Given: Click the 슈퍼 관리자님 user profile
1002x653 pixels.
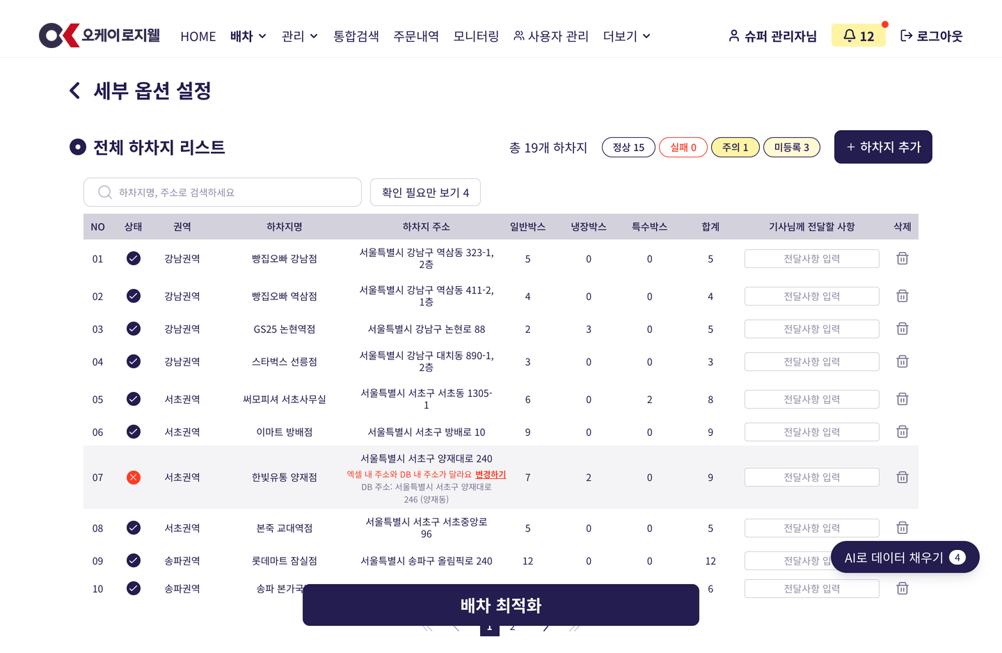Looking at the screenshot, I should 772,36.
